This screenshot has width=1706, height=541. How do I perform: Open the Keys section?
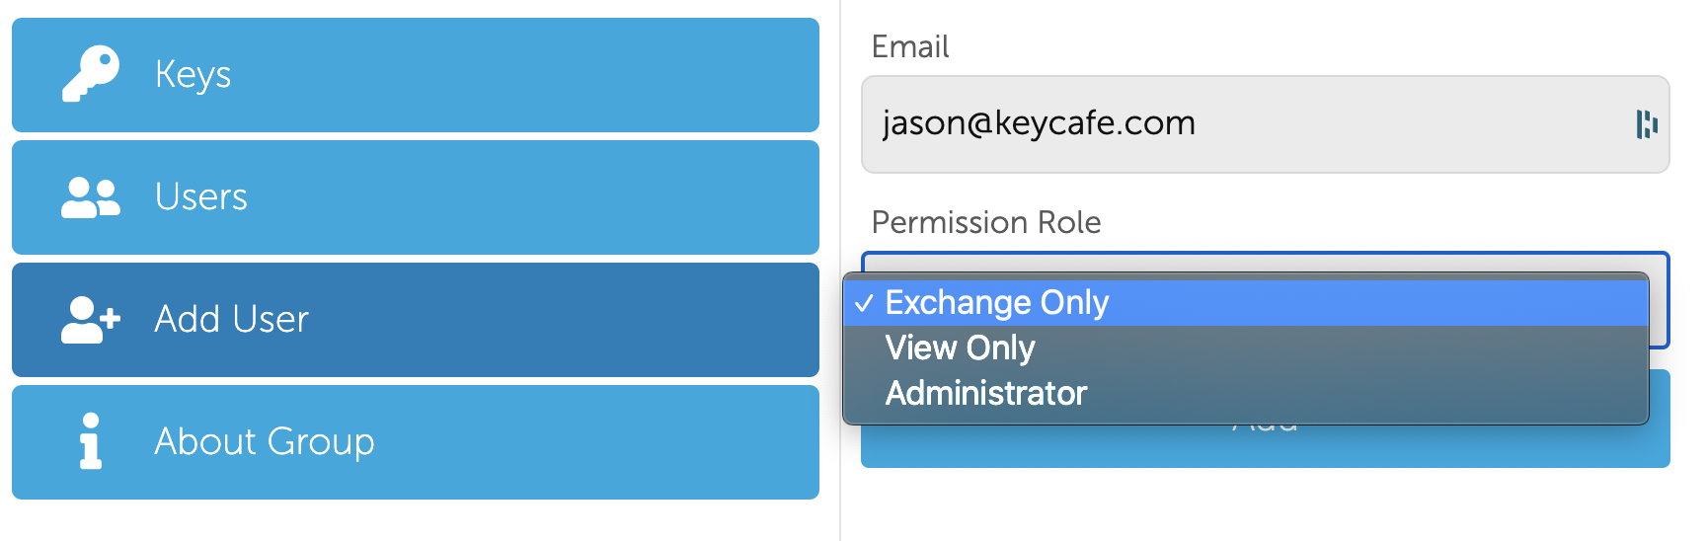pyautogui.click(x=416, y=75)
